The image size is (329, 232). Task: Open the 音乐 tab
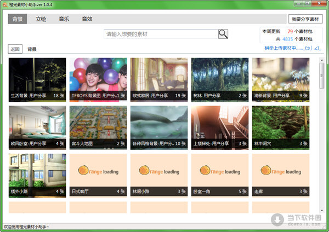click(64, 19)
